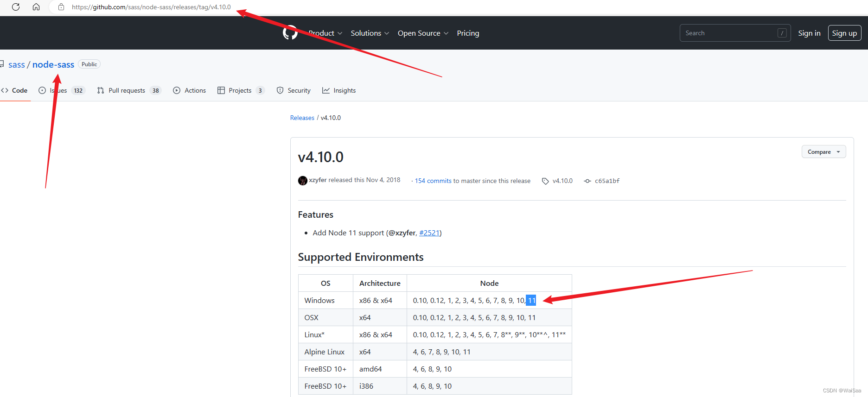Click the Issues circle icon
868x397 pixels.
(42, 90)
